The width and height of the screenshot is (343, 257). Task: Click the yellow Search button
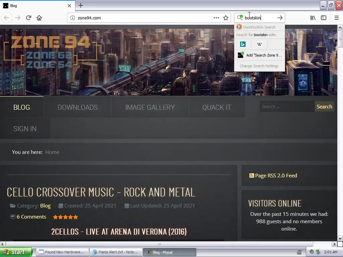point(324,107)
